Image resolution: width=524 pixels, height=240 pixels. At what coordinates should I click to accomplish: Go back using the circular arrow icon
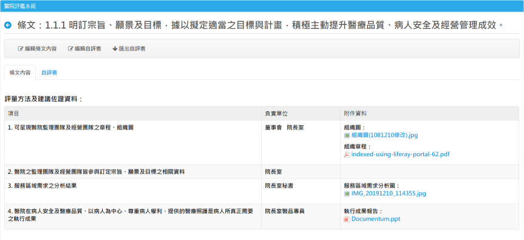point(8,25)
